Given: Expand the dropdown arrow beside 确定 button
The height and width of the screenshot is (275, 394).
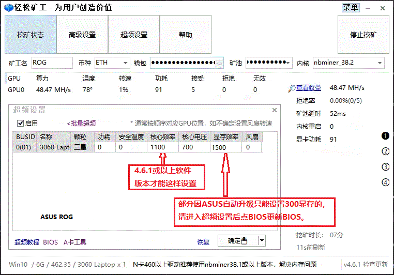Looking at the screenshot, I should 262,240.
